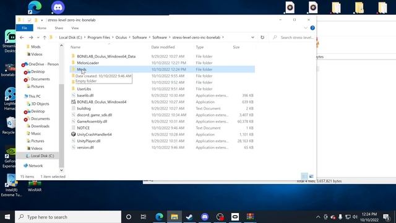This screenshot has height=223, width=396.
Task: Sort files by Date modified column
Action: click(x=163, y=47)
